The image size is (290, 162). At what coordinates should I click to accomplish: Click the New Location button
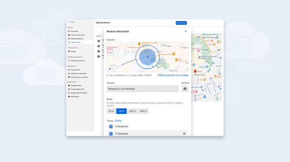point(181,23)
